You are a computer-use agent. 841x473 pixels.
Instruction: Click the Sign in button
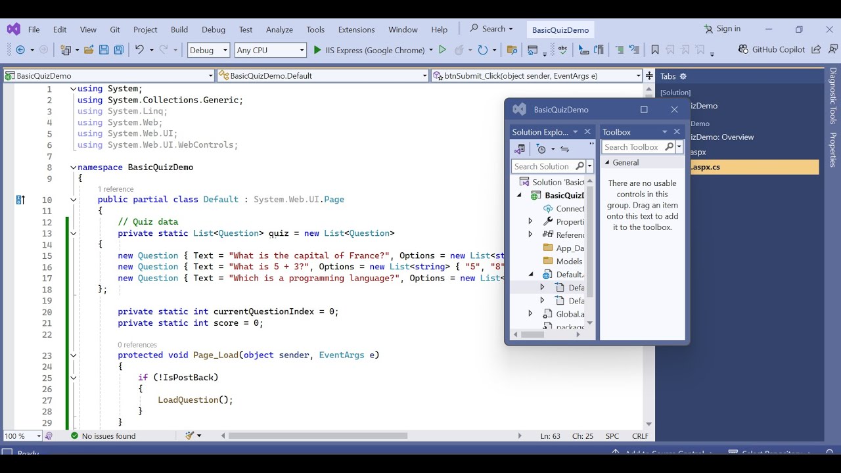tap(722, 29)
